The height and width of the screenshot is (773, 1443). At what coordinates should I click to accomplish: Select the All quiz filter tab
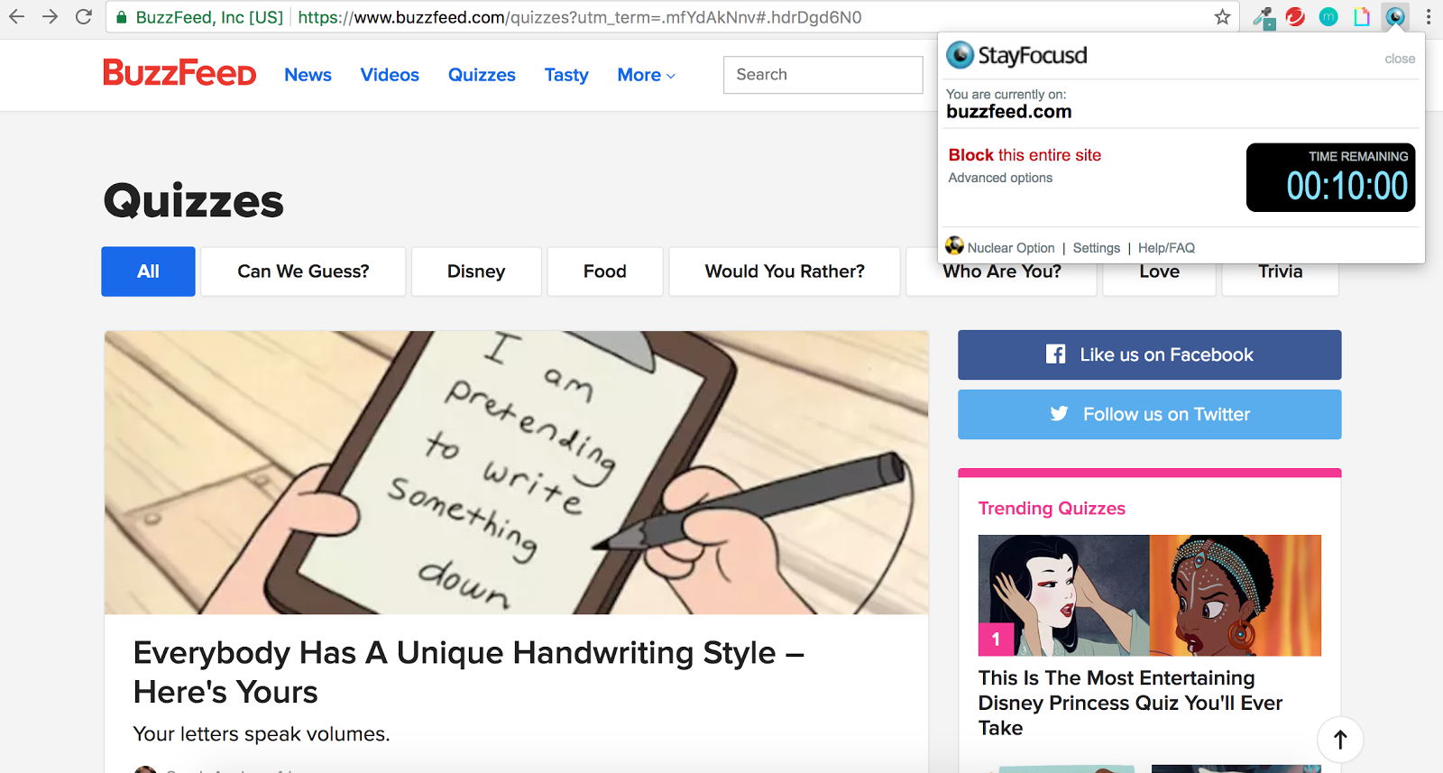[x=148, y=271]
